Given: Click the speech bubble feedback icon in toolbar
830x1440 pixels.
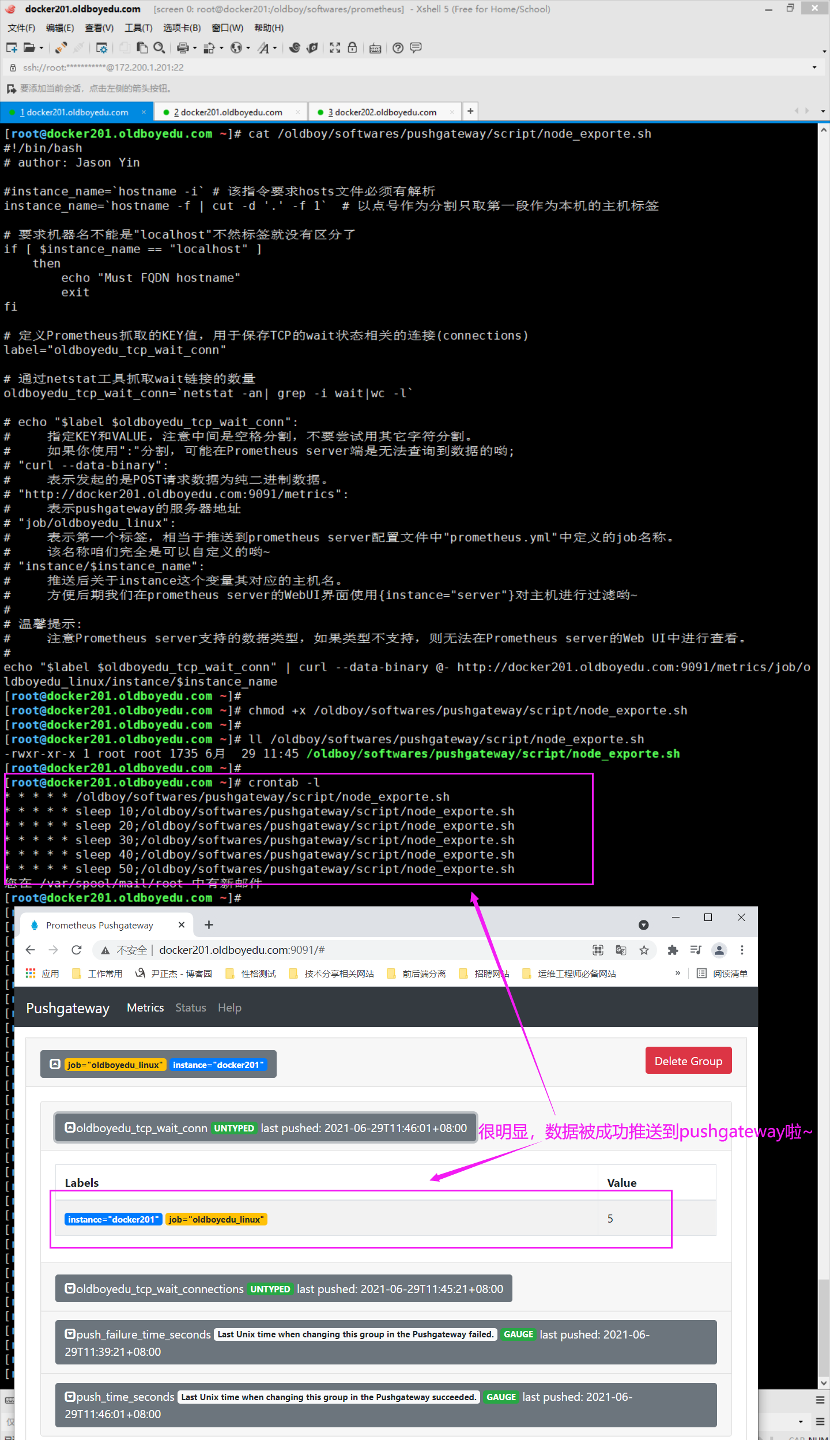Looking at the screenshot, I should click(416, 48).
